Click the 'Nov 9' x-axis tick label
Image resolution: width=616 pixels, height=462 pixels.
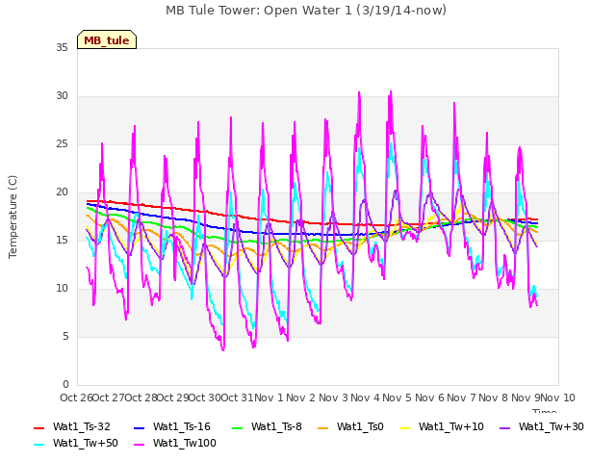526,398
